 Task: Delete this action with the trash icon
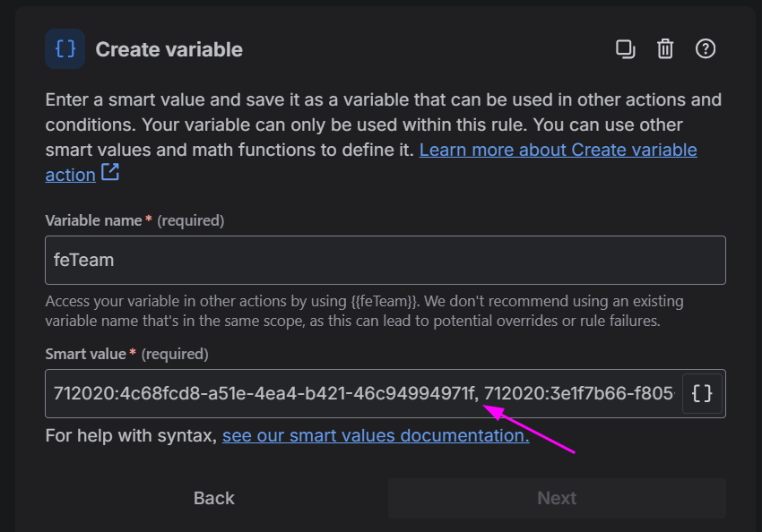[665, 49]
